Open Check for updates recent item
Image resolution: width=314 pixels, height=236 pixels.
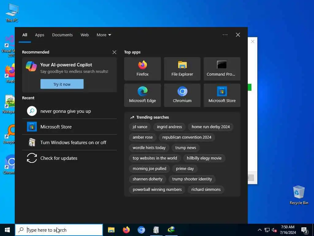[70, 158]
